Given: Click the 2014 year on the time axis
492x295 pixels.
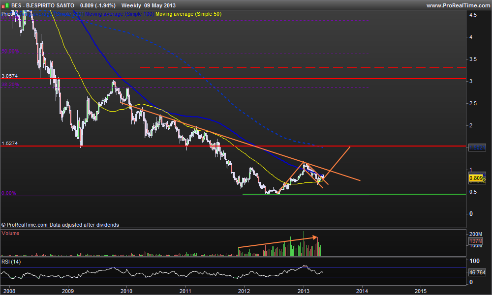Looking at the screenshot, I should tap(362, 291).
